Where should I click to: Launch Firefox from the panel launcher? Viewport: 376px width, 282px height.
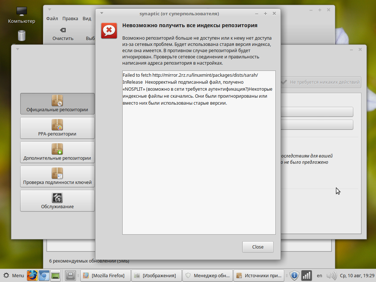tap(32, 275)
